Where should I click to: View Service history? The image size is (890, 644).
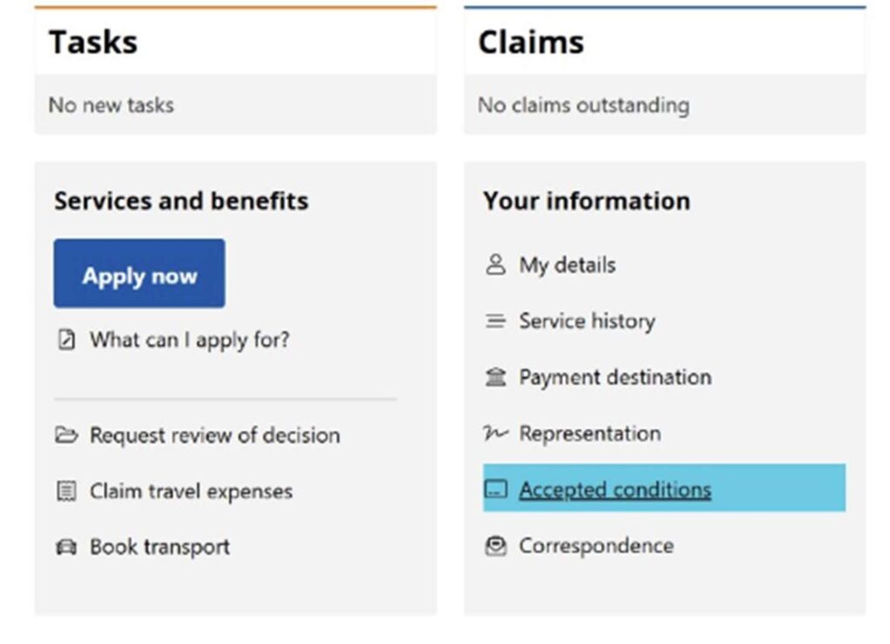pos(588,322)
